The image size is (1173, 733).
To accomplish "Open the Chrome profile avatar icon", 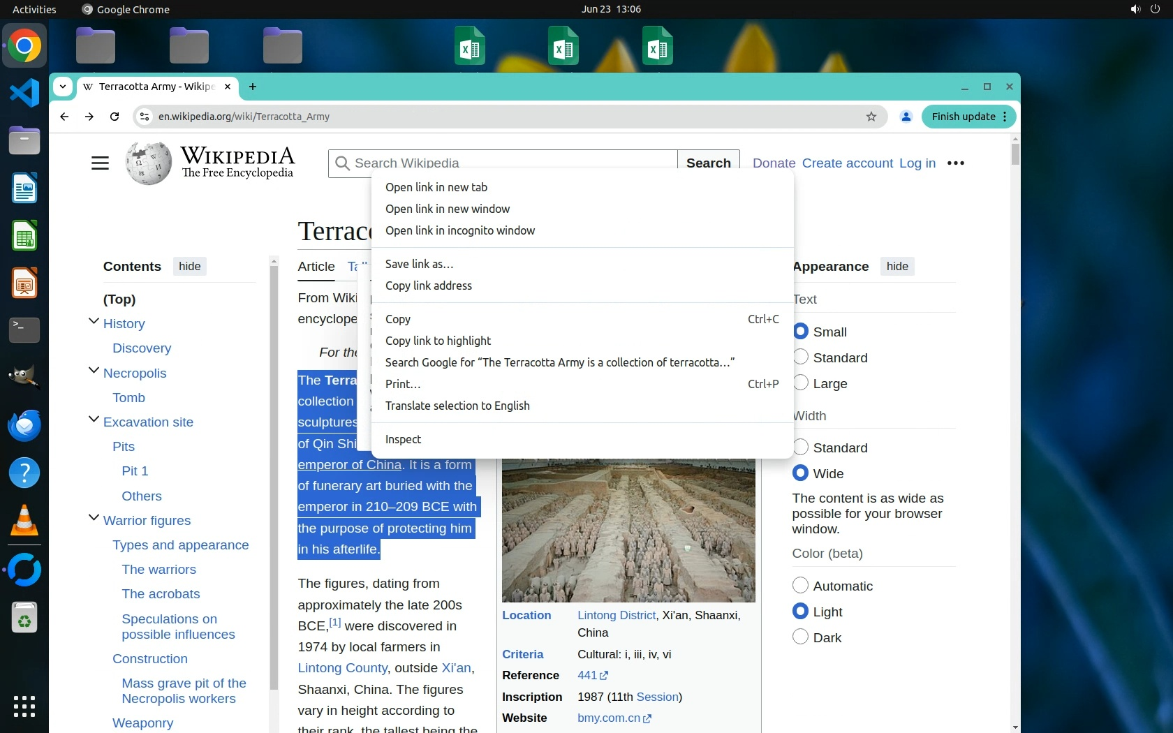I will tap(906, 117).
